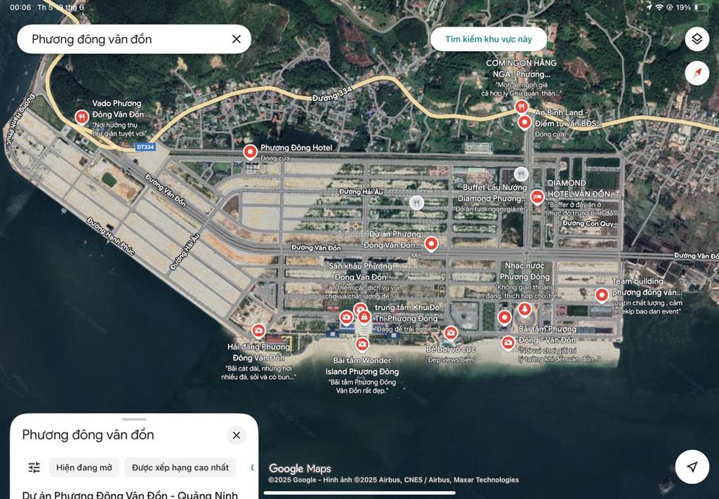
Task: Tap the Wi-Fi status icon
Action: 659,7
